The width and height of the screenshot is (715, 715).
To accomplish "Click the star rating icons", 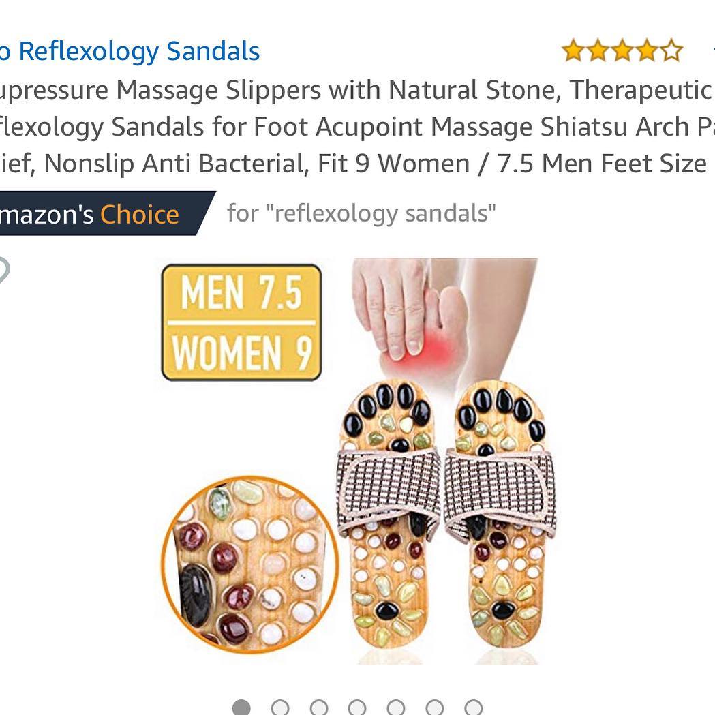I will pos(622,50).
